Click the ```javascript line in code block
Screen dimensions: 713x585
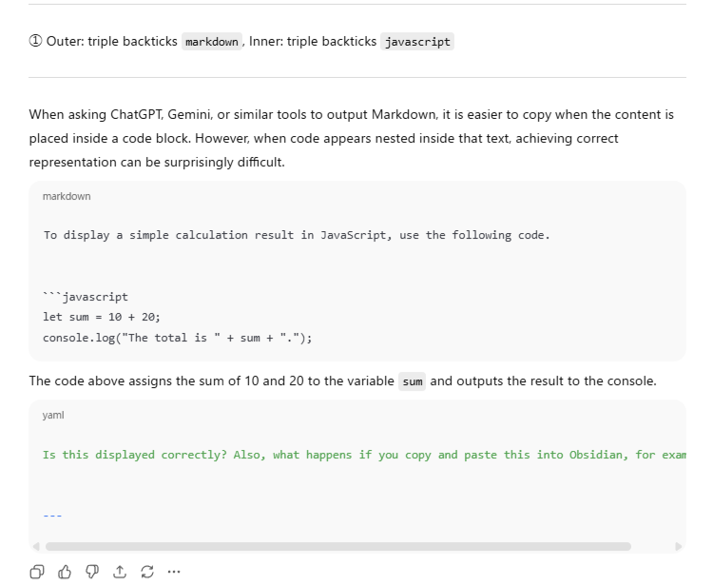[x=86, y=297]
